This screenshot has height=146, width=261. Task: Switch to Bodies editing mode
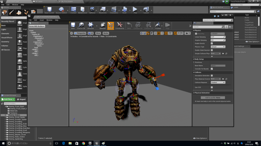pyautogui.click(x=111, y=26)
